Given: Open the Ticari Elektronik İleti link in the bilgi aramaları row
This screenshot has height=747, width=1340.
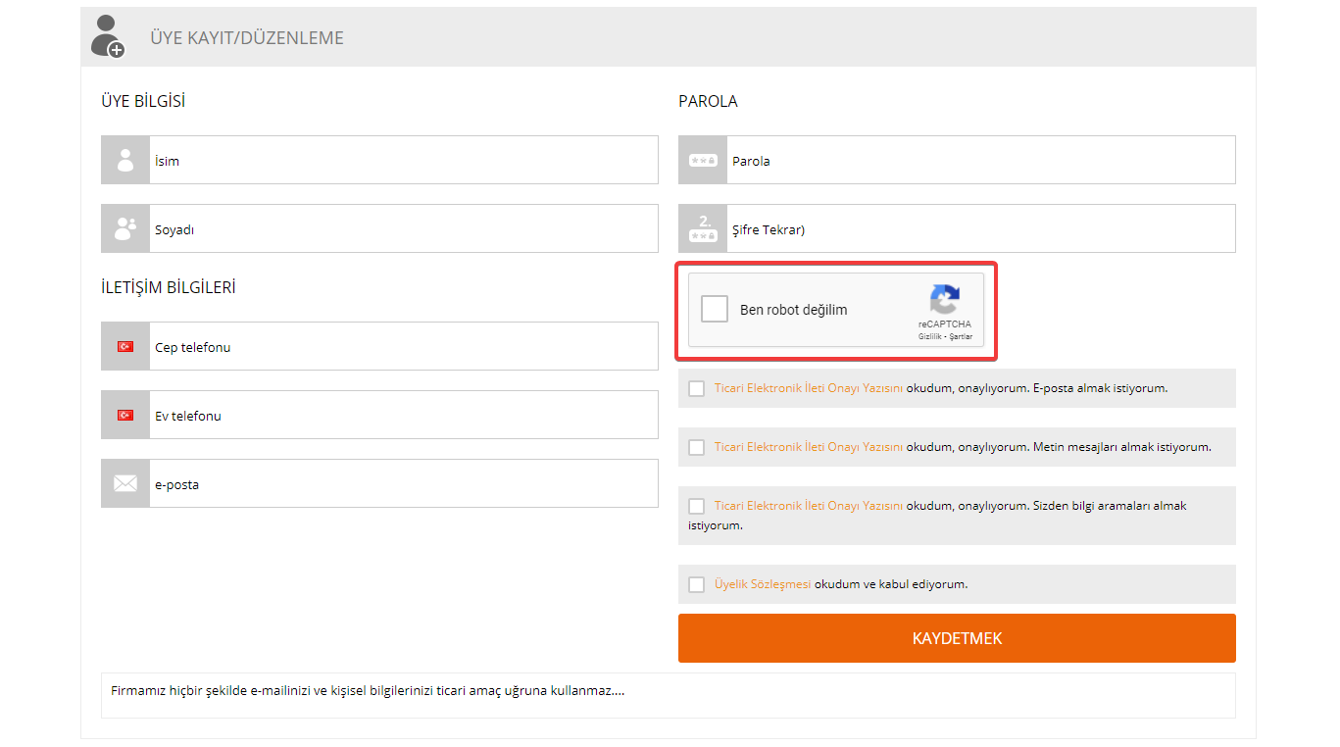Looking at the screenshot, I should 809,506.
